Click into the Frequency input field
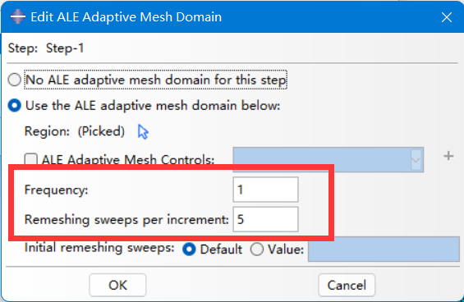Screen dimensions: 464x302 pyautogui.click(x=265, y=190)
